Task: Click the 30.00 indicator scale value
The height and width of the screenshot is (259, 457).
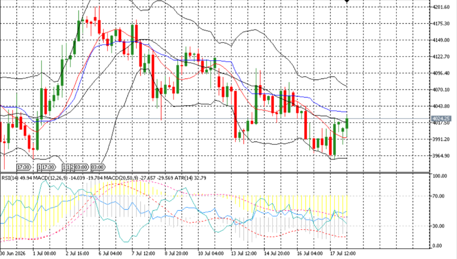Action: (438, 226)
